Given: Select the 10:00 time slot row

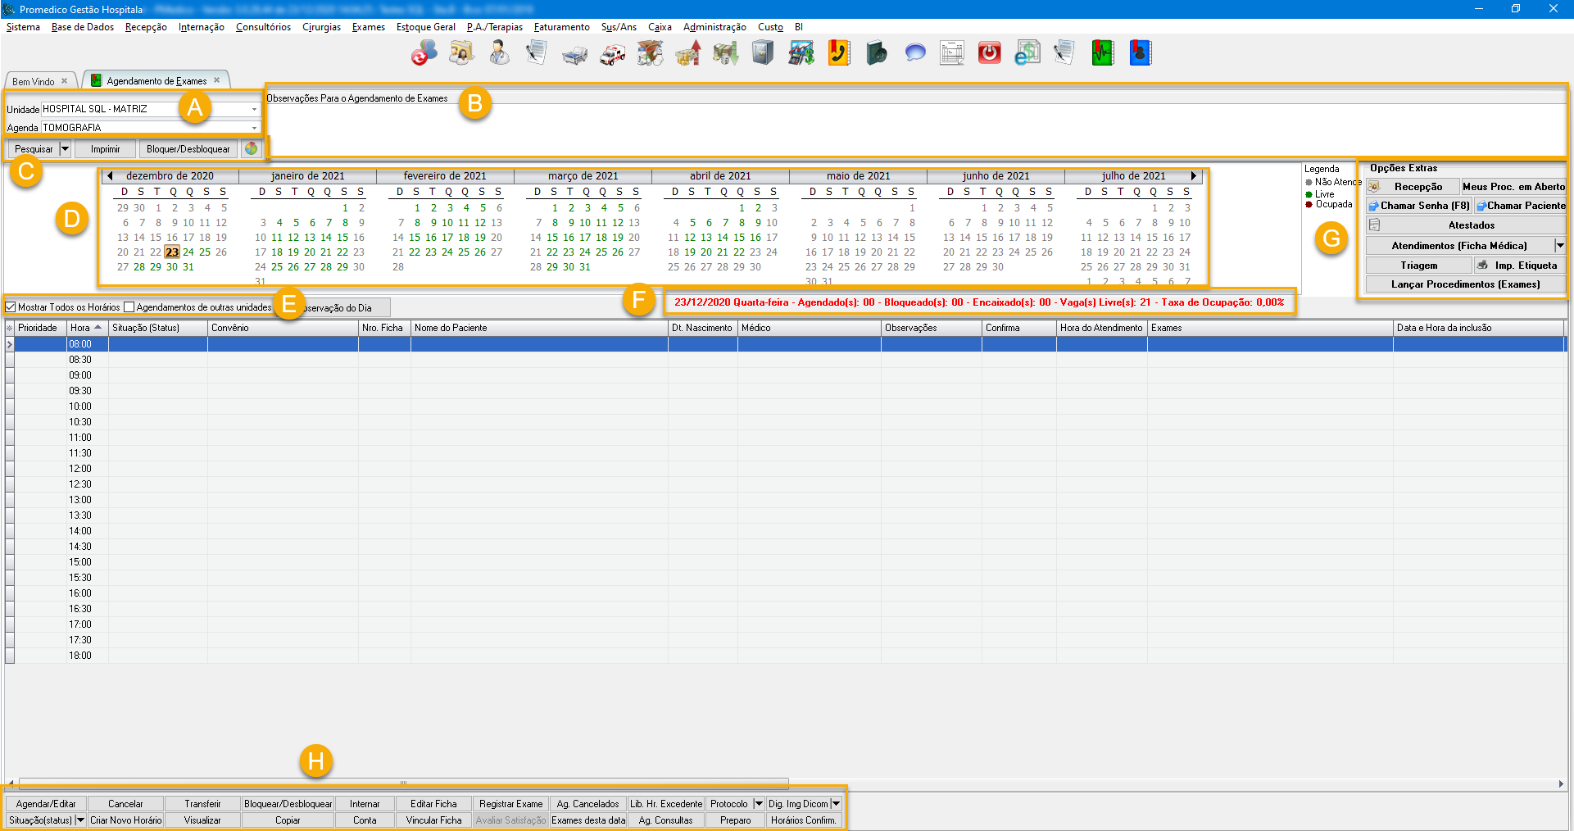Looking at the screenshot, I should [x=80, y=406].
